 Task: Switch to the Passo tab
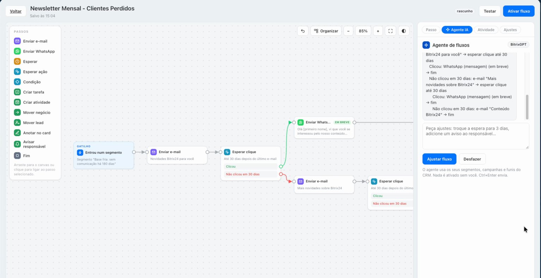(x=431, y=30)
